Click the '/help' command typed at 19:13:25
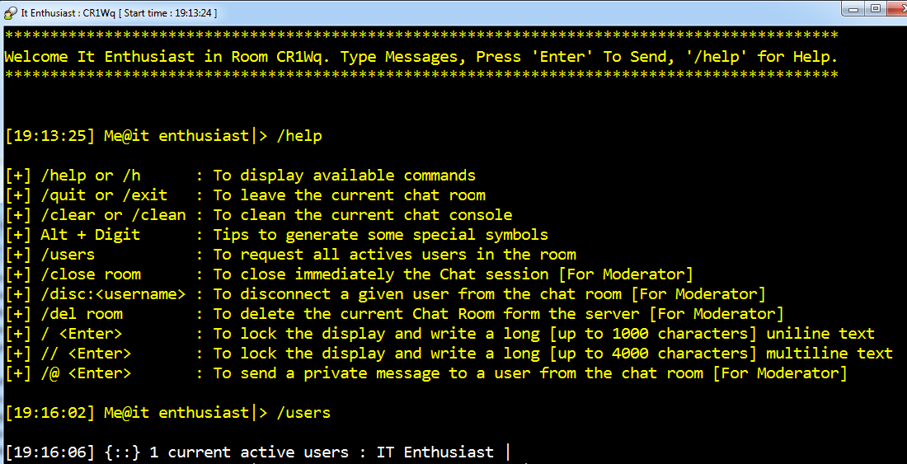Screen dimensions: 907x464 (x=299, y=136)
